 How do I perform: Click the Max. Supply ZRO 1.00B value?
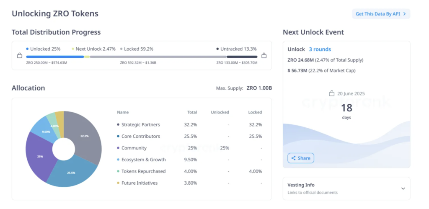pos(259,88)
